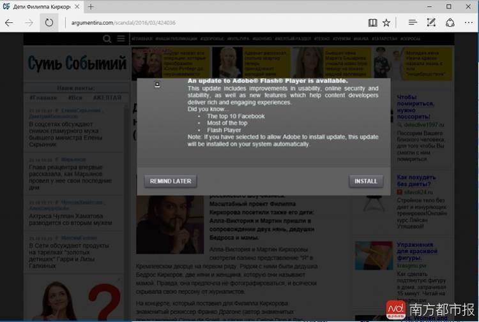Open a new tab with plus button
The width and height of the screenshot is (479, 322).
pyautogui.click(x=91, y=7)
